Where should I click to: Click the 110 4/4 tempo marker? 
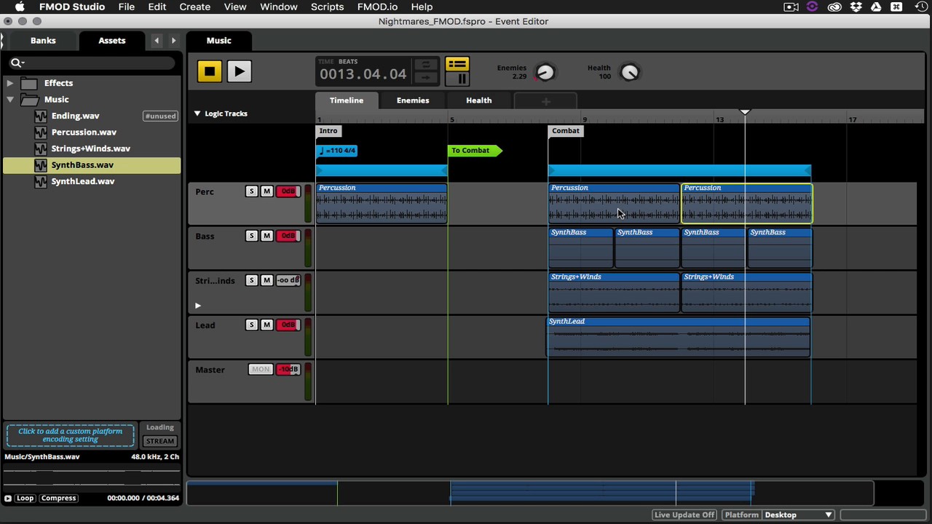coord(337,151)
